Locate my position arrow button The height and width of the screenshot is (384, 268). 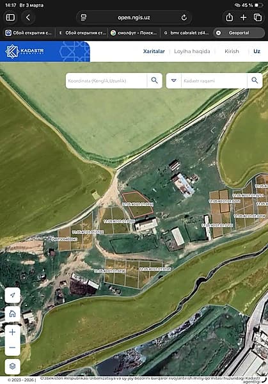(13, 295)
